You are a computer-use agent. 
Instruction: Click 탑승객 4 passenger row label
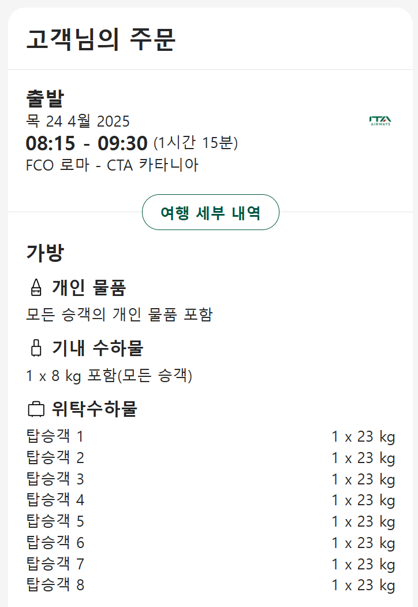pos(55,500)
